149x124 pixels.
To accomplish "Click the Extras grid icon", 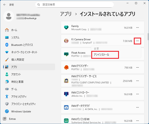I will point(5,119).
